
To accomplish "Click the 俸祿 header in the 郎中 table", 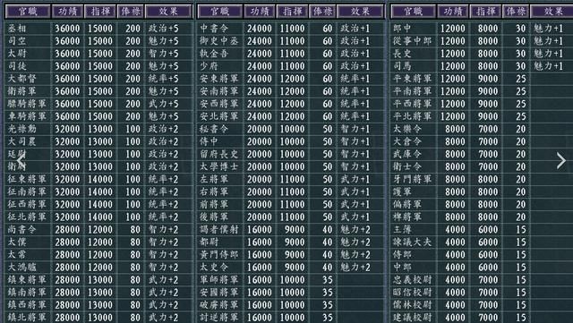I will click(x=516, y=12).
